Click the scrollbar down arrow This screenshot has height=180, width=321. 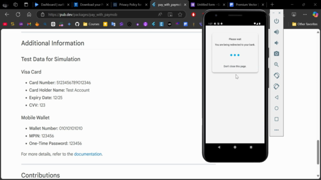[x=318, y=176]
